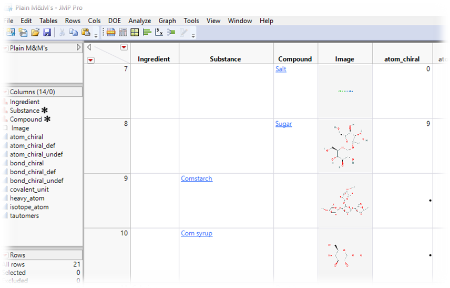The height and width of the screenshot is (288, 450).
Task: Click the Fit Model toolbar icon
Action: (171, 32)
